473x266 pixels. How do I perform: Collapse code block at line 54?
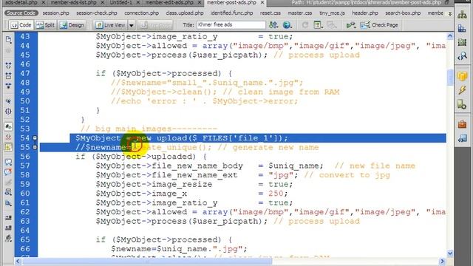pyautogui.click(x=35, y=138)
